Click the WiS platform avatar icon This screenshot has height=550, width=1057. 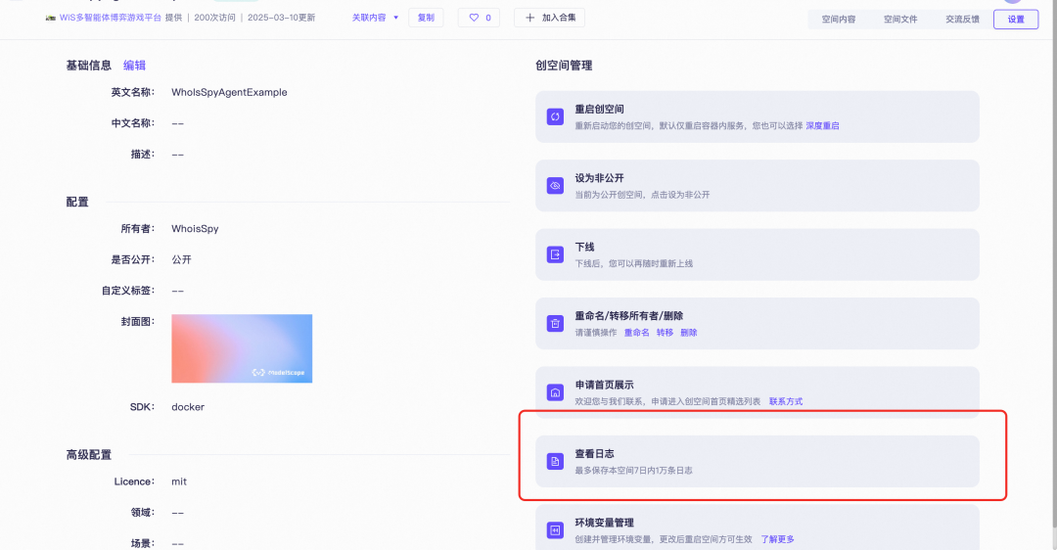pos(51,18)
